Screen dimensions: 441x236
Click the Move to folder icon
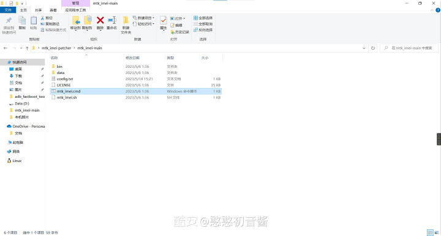(76, 21)
